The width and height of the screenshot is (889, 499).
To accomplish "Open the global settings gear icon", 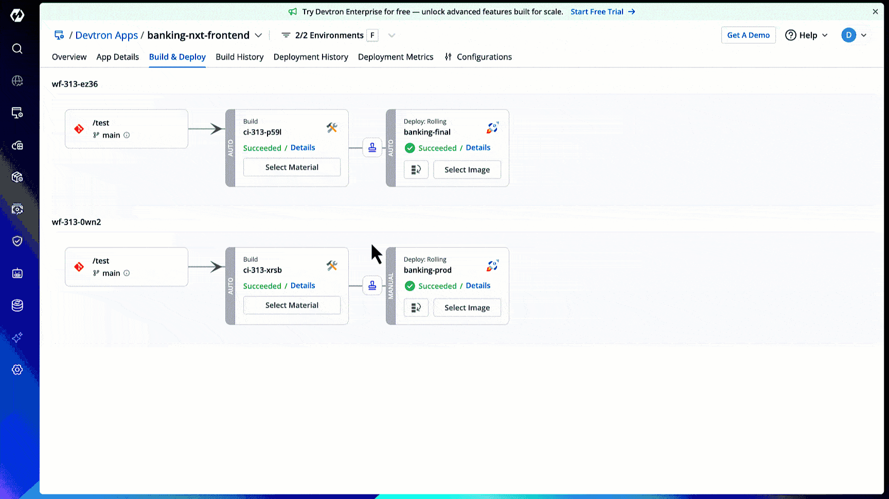I will click(x=17, y=370).
